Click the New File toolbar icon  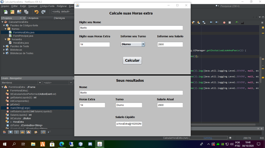(x=6, y=12)
